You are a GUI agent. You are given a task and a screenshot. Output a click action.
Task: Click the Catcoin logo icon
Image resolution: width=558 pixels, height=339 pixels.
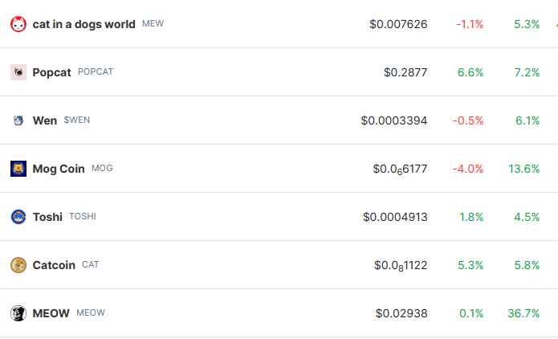point(18,265)
